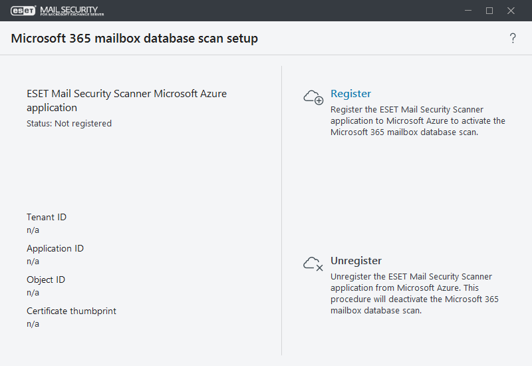
Task: Open help via the question mark icon
Action: pyautogui.click(x=513, y=39)
